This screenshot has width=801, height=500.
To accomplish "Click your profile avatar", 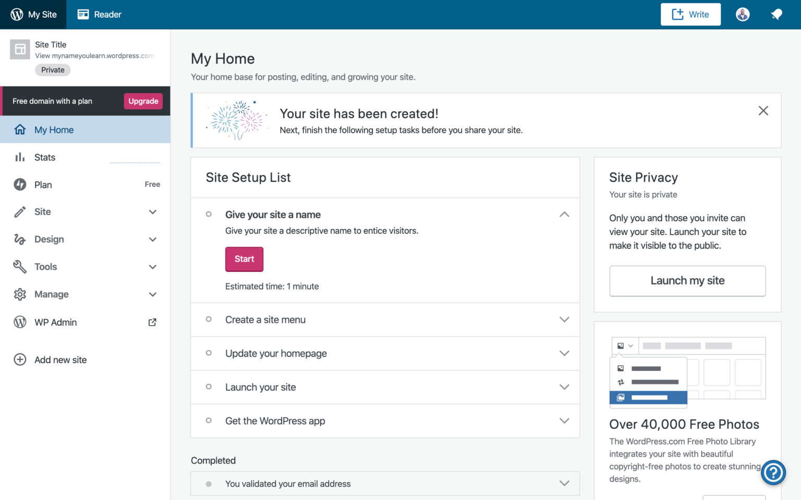I will point(742,14).
